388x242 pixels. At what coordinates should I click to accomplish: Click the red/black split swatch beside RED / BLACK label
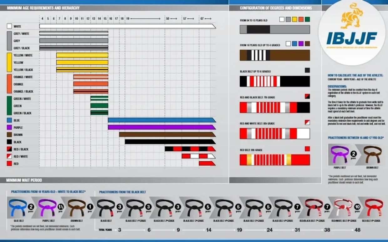(x=9, y=149)
